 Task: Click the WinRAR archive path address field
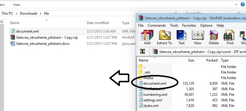(x=199, y=52)
